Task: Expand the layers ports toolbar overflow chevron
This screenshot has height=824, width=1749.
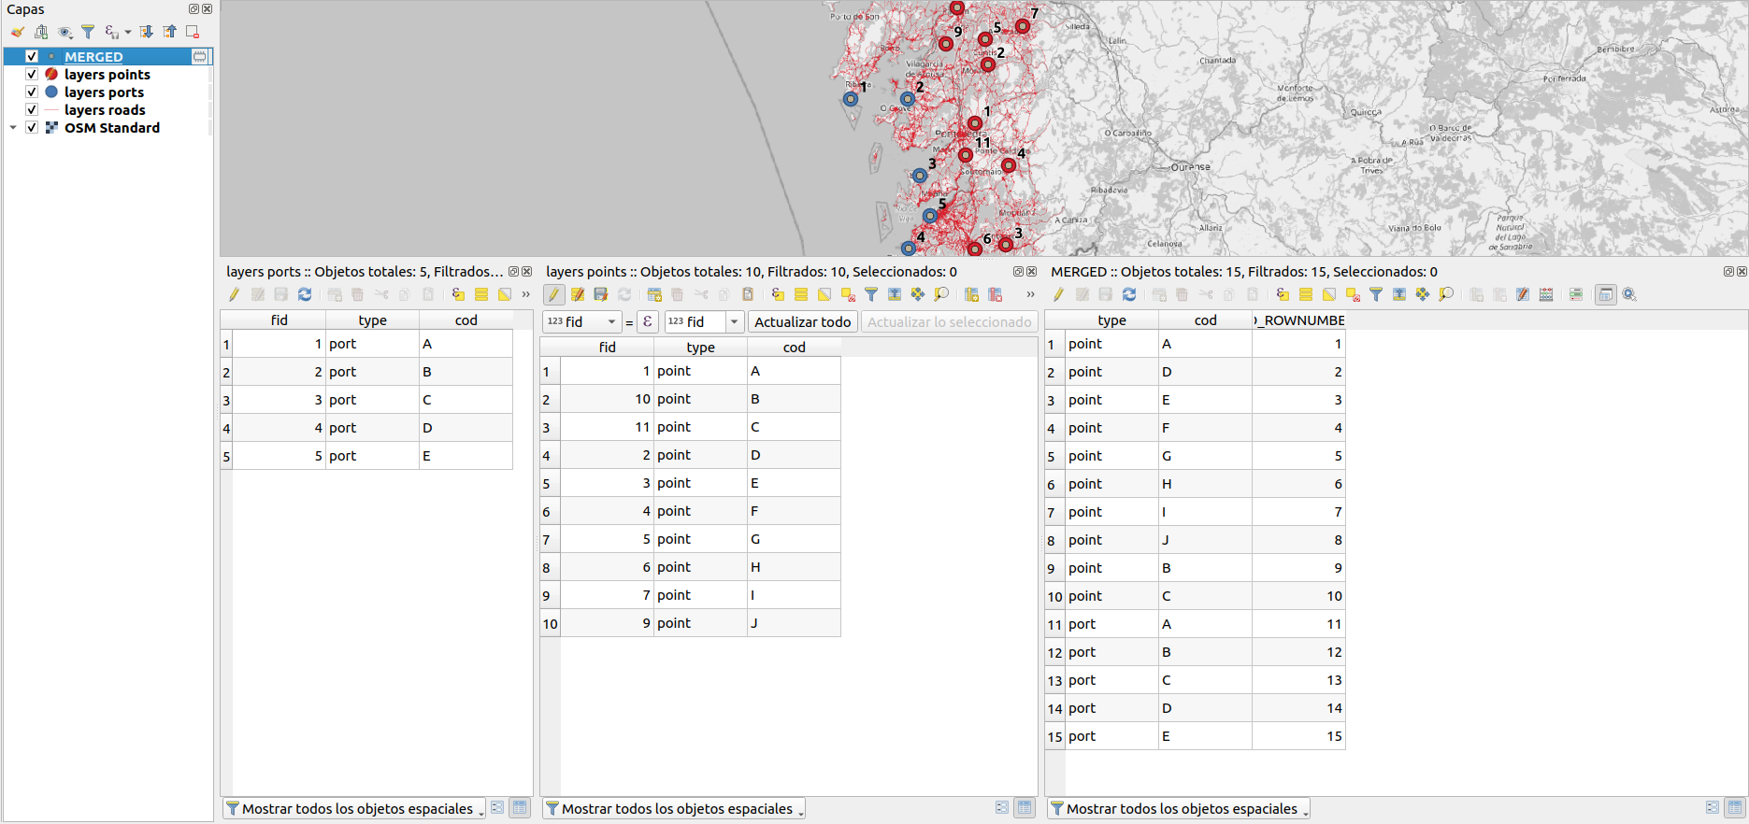Action: pos(525,294)
